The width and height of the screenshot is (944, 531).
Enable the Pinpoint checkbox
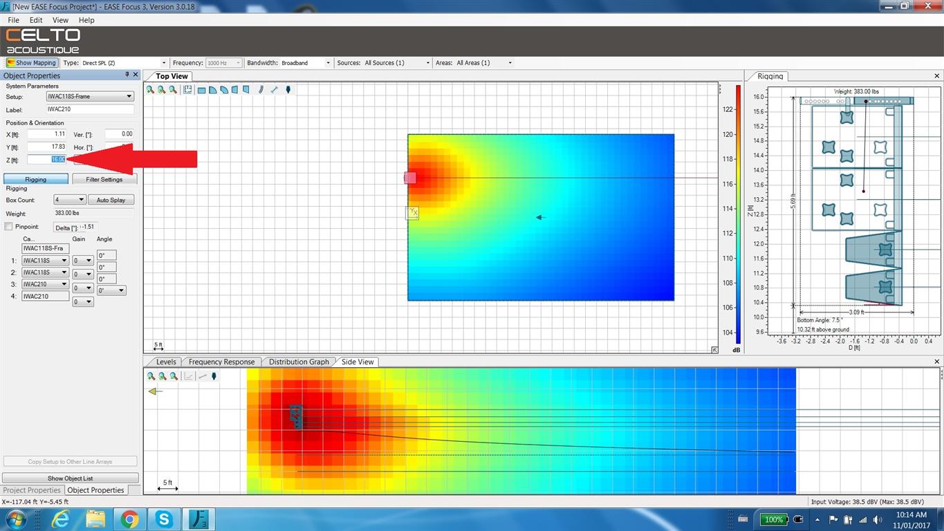pos(9,227)
